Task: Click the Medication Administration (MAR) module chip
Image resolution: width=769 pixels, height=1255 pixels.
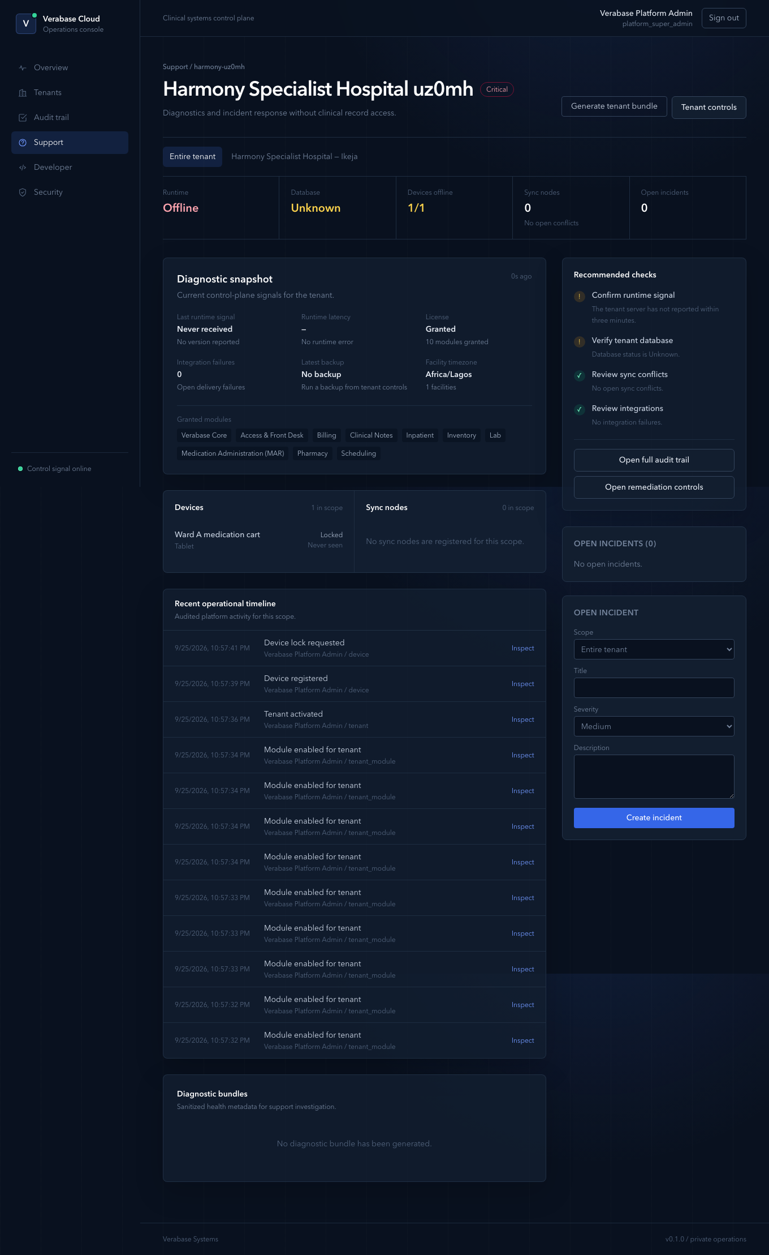Action: tap(232, 453)
